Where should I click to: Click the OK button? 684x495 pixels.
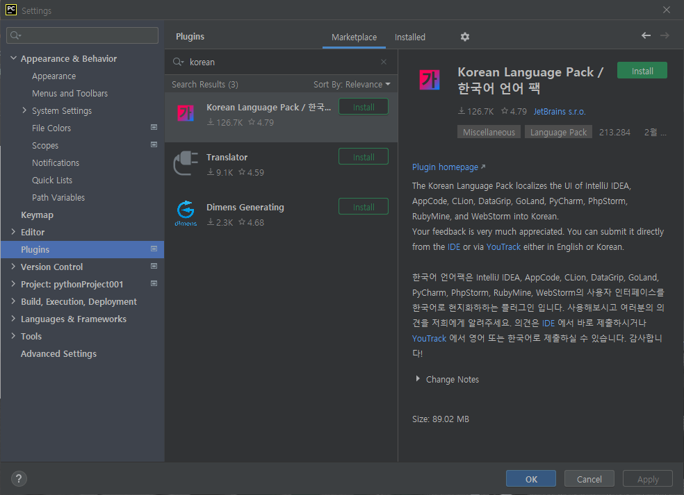(x=531, y=479)
